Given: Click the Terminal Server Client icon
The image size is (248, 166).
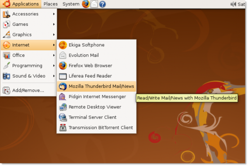Looking at the screenshot, I should pyautogui.click(x=63, y=117).
